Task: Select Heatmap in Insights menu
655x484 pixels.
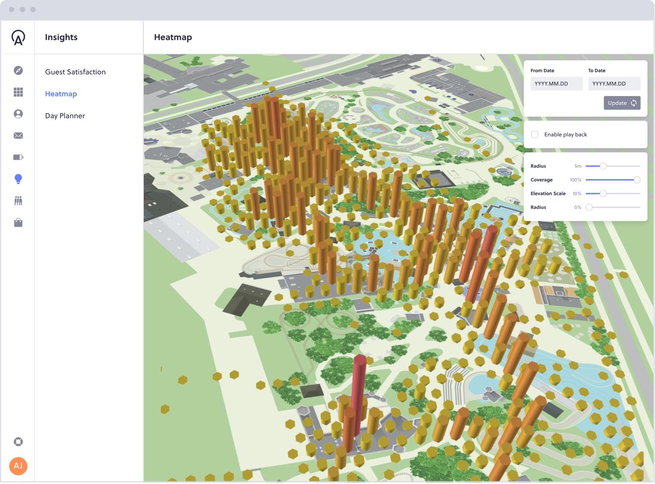Action: 61,94
